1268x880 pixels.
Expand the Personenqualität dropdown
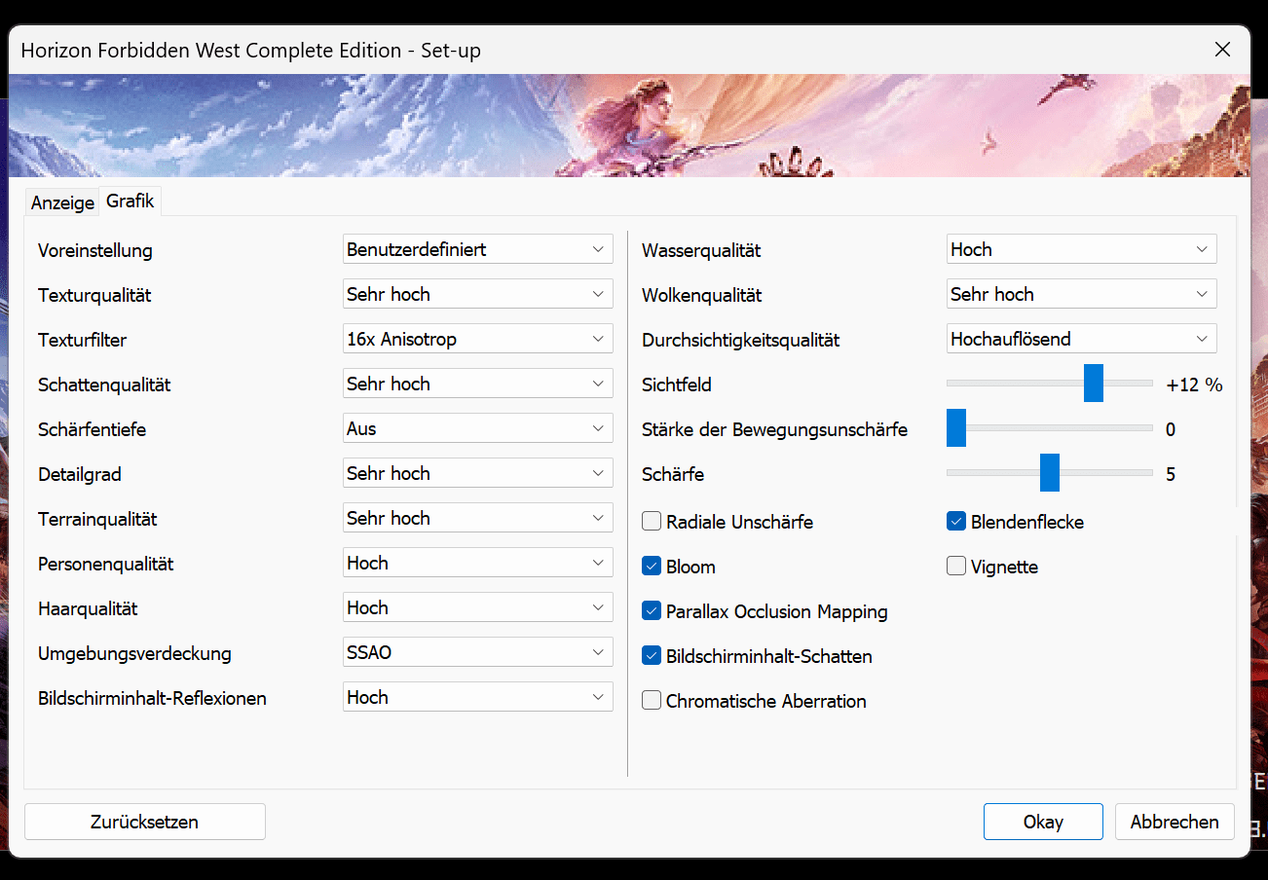(477, 563)
